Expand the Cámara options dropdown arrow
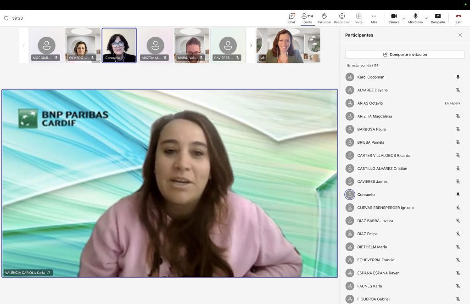 click(x=404, y=18)
